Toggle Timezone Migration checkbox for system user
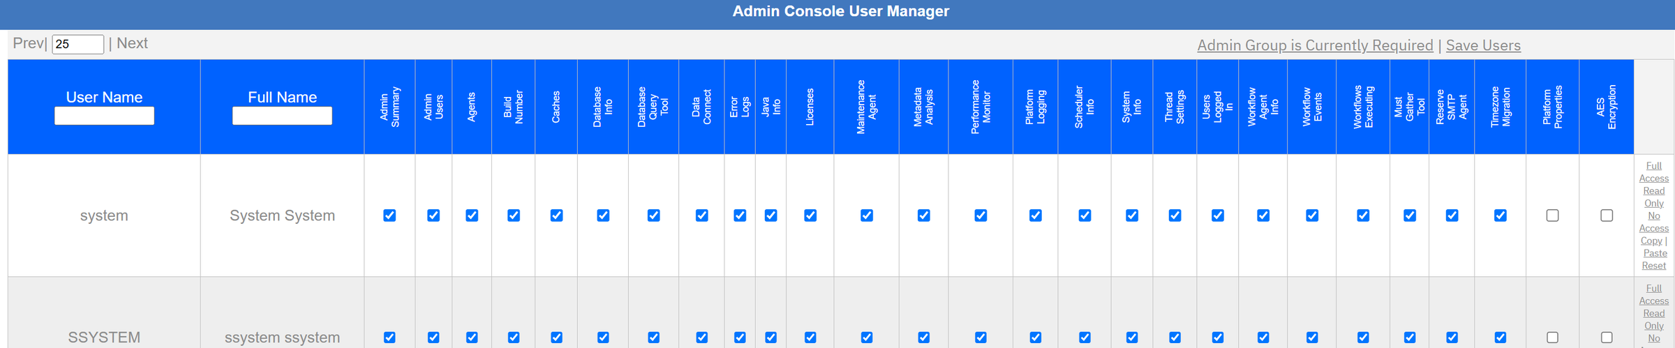This screenshot has width=1675, height=348. tap(1500, 215)
